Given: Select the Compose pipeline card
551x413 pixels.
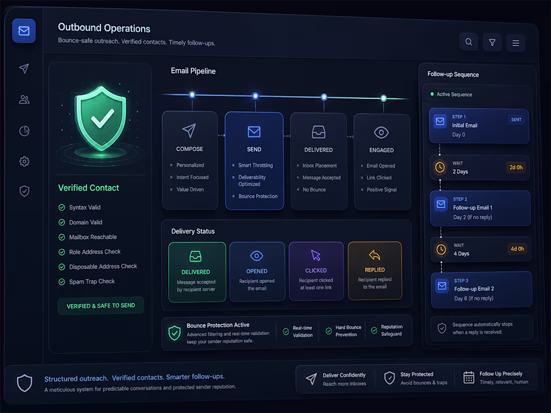Looking at the screenshot, I should 190,160.
